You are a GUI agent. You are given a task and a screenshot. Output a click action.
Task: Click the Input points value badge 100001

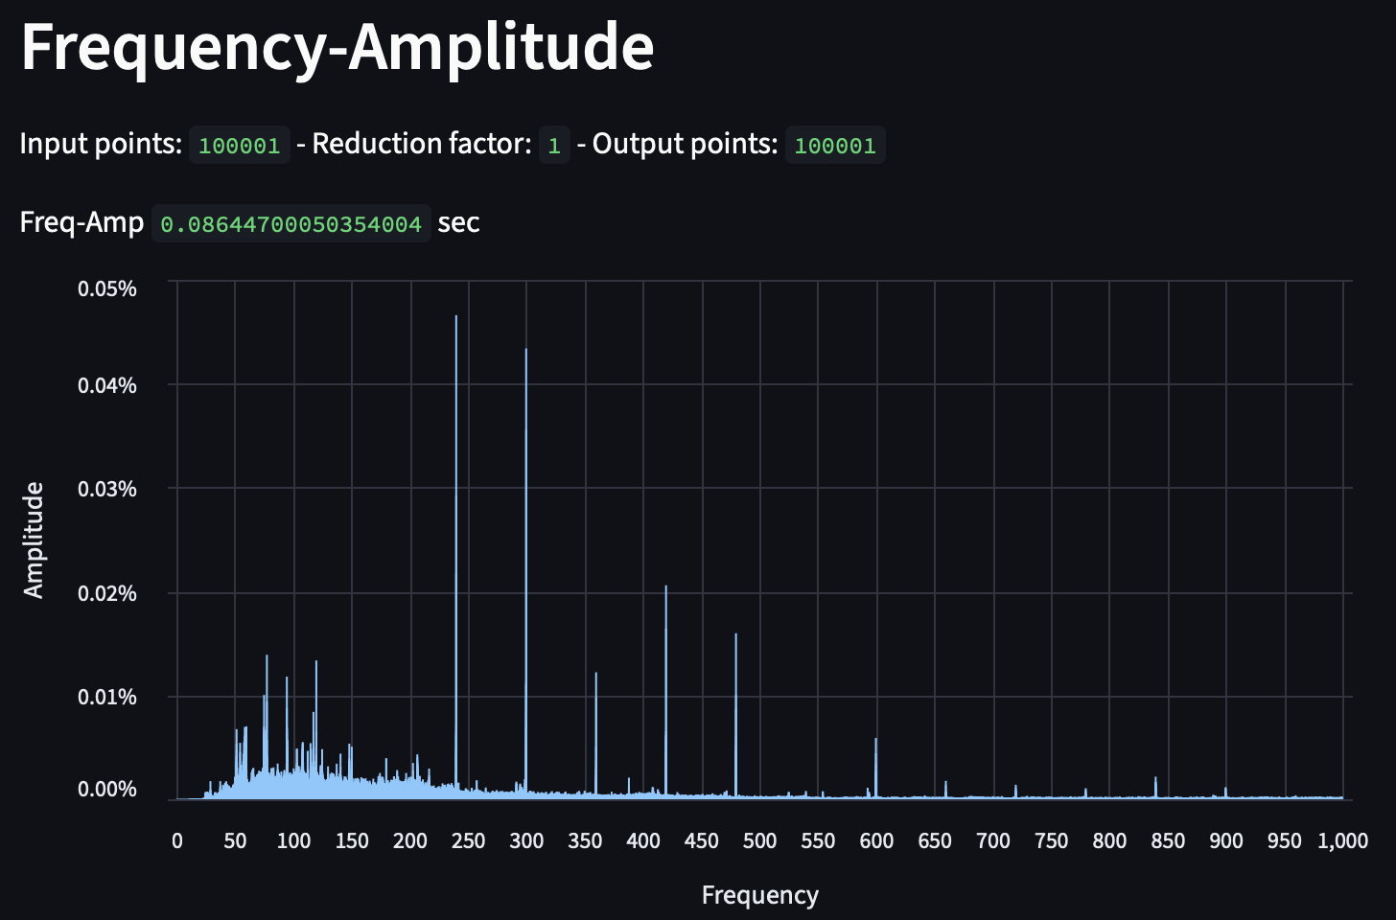[239, 145]
